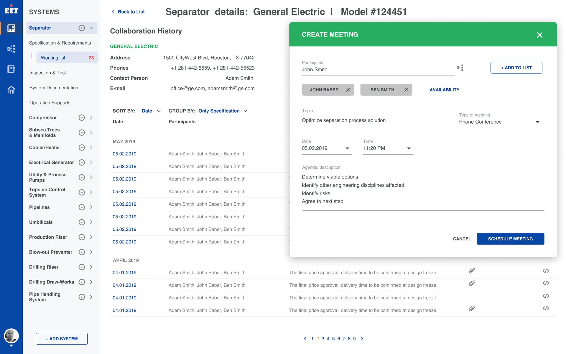Open Group By Only Specification dropdown
566x354 pixels.
[223, 111]
